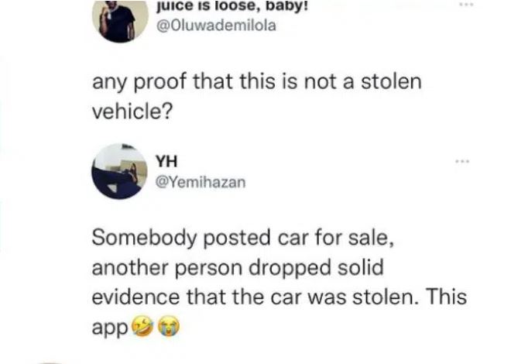This screenshot has height=364, width=511.
Task: Open more options on @Oluwademilola's tweet
Action: tap(465, 5)
